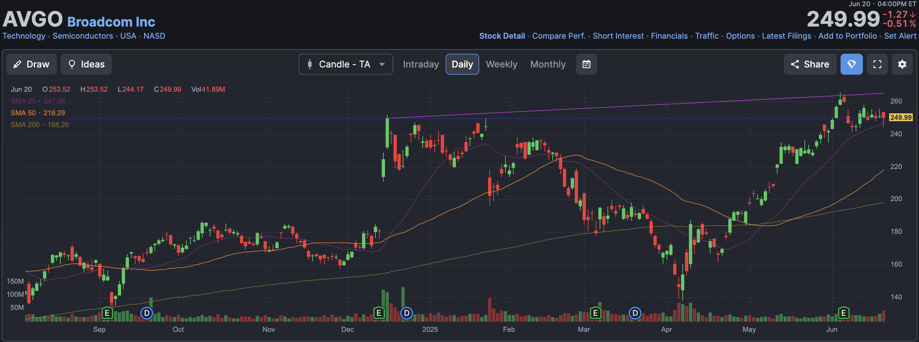Open chart settings gear
Image resolution: width=919 pixels, height=342 pixels.
(902, 64)
